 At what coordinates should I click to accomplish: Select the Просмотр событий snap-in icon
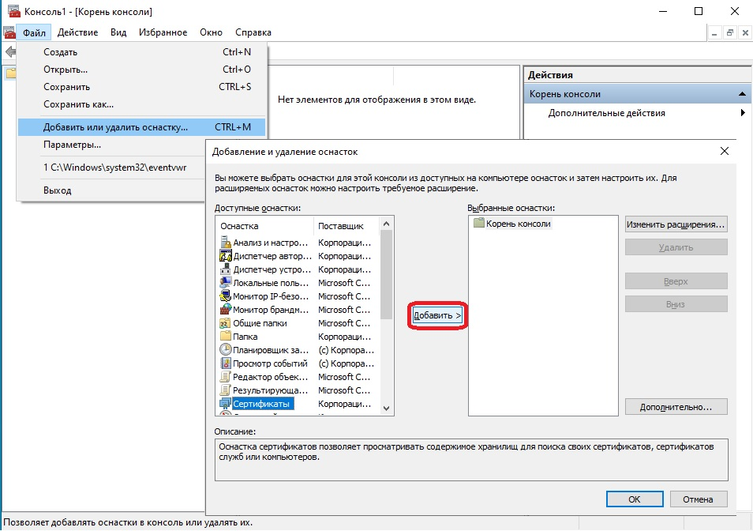click(226, 363)
